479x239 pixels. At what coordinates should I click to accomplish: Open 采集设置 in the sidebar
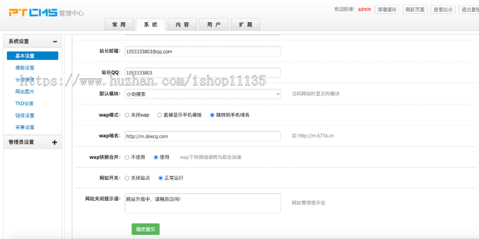point(24,127)
